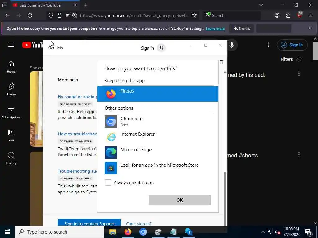Open the YouTube hamburger guide menu
The height and width of the screenshot is (238, 318).
tap(11, 45)
